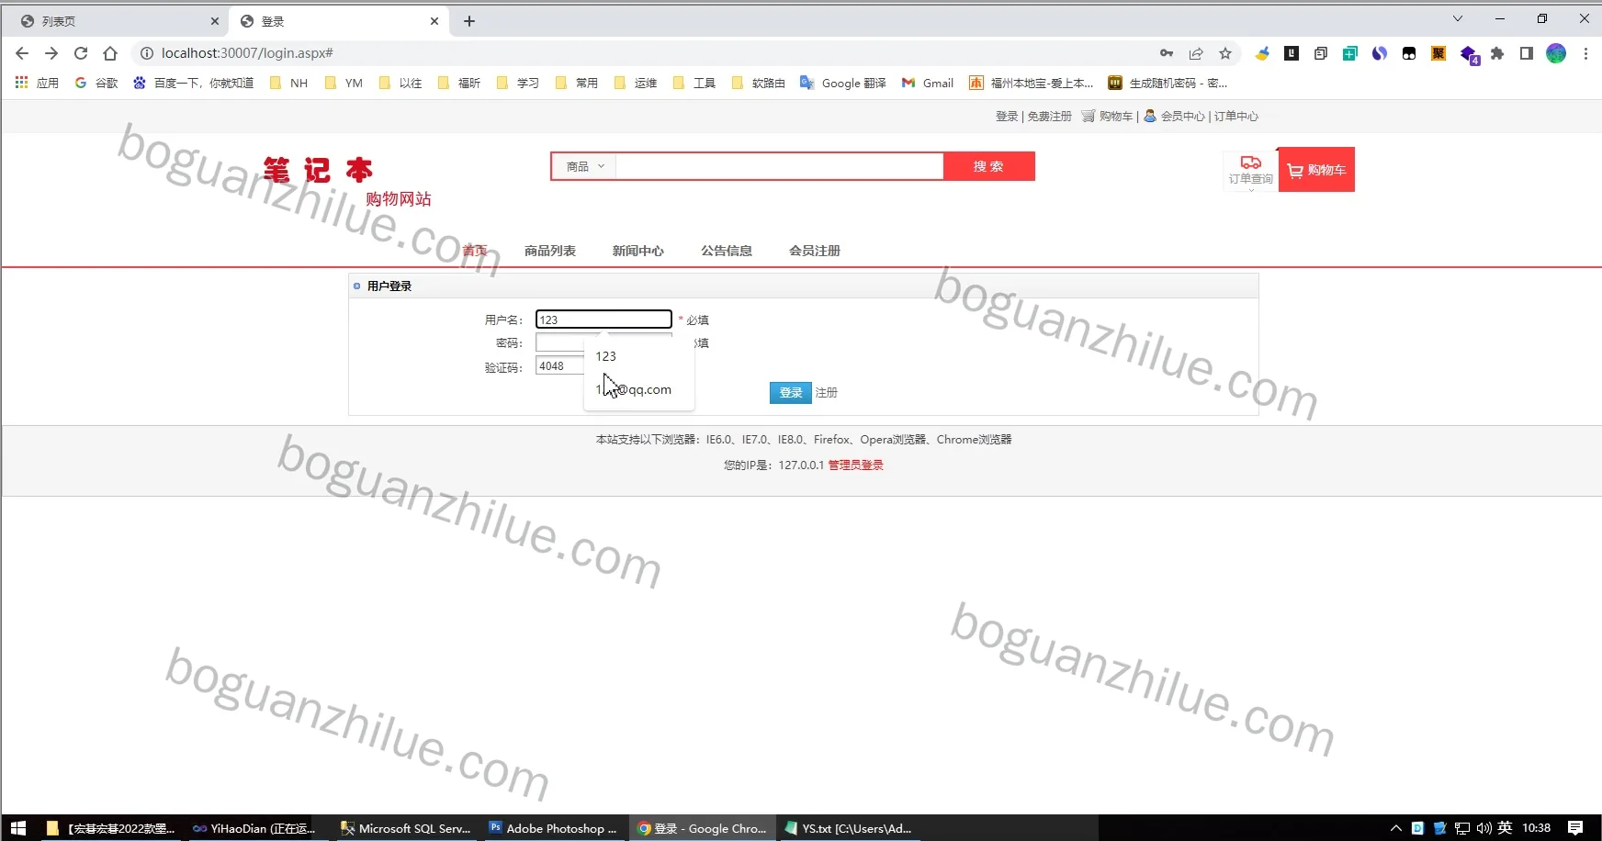This screenshot has width=1602, height=841.
Task: Show hidden system tray icons
Action: pos(1396,828)
